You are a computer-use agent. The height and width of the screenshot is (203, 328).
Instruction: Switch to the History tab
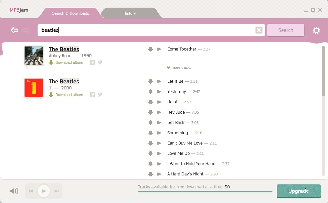pos(129,13)
